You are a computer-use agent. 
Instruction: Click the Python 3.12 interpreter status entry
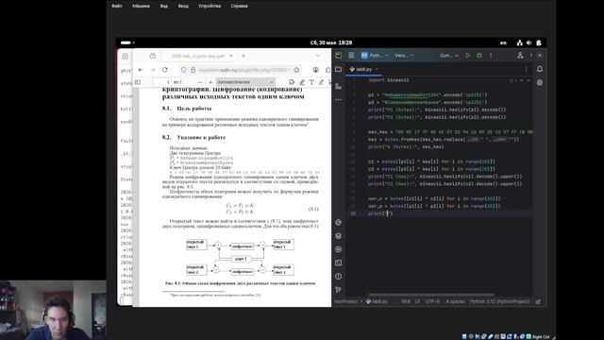point(499,301)
